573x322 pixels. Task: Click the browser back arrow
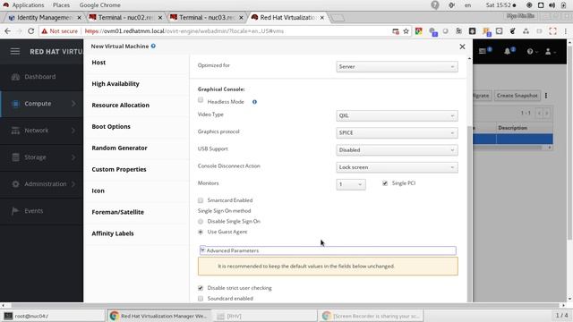[8, 31]
